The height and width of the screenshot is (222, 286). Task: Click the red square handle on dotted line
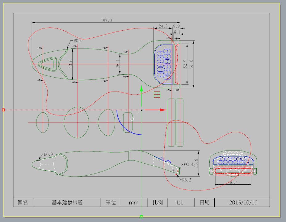pyautogui.click(x=3, y=110)
